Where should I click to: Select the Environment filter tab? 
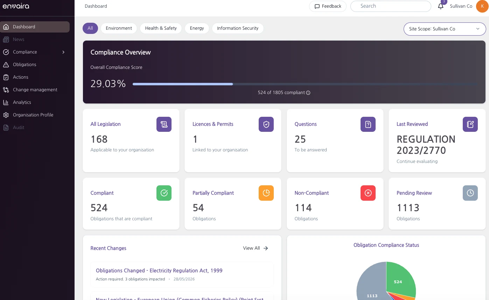(119, 28)
